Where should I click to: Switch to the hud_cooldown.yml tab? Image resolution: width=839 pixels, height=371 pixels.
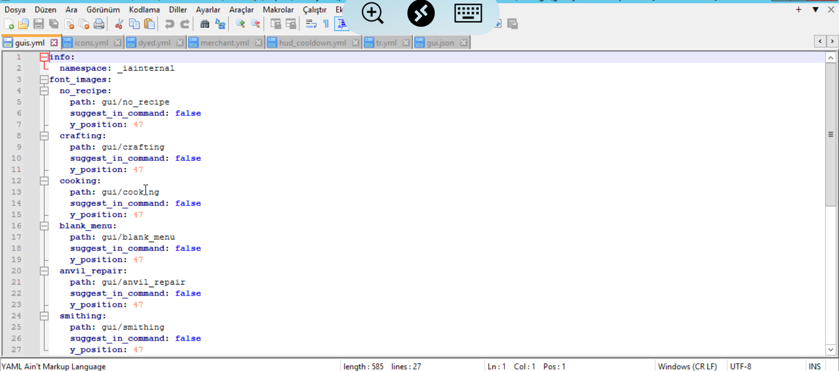click(x=313, y=43)
